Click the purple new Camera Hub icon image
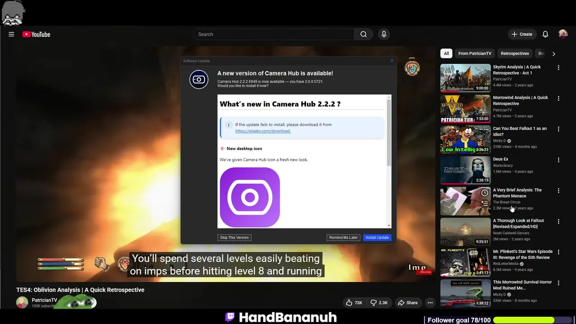Screen dimensions: 576x324 [250, 197]
